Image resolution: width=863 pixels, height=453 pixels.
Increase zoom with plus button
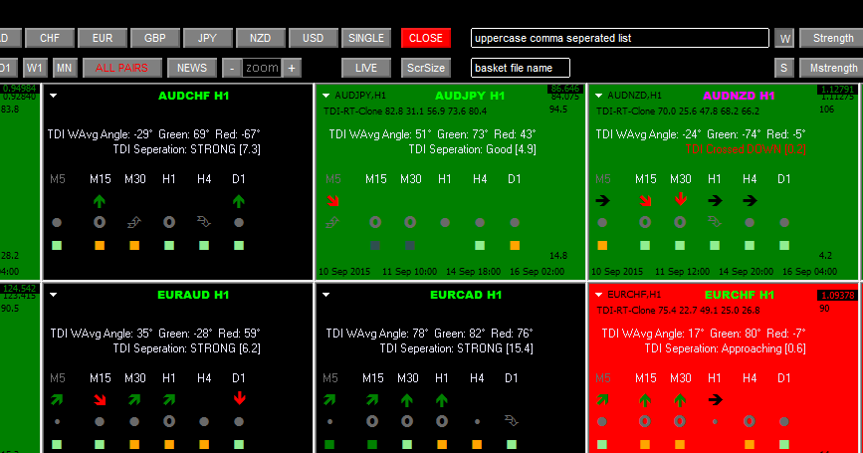tap(292, 68)
